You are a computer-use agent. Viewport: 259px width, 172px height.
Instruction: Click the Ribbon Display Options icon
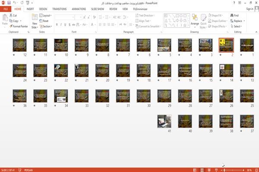(x=240, y=3)
